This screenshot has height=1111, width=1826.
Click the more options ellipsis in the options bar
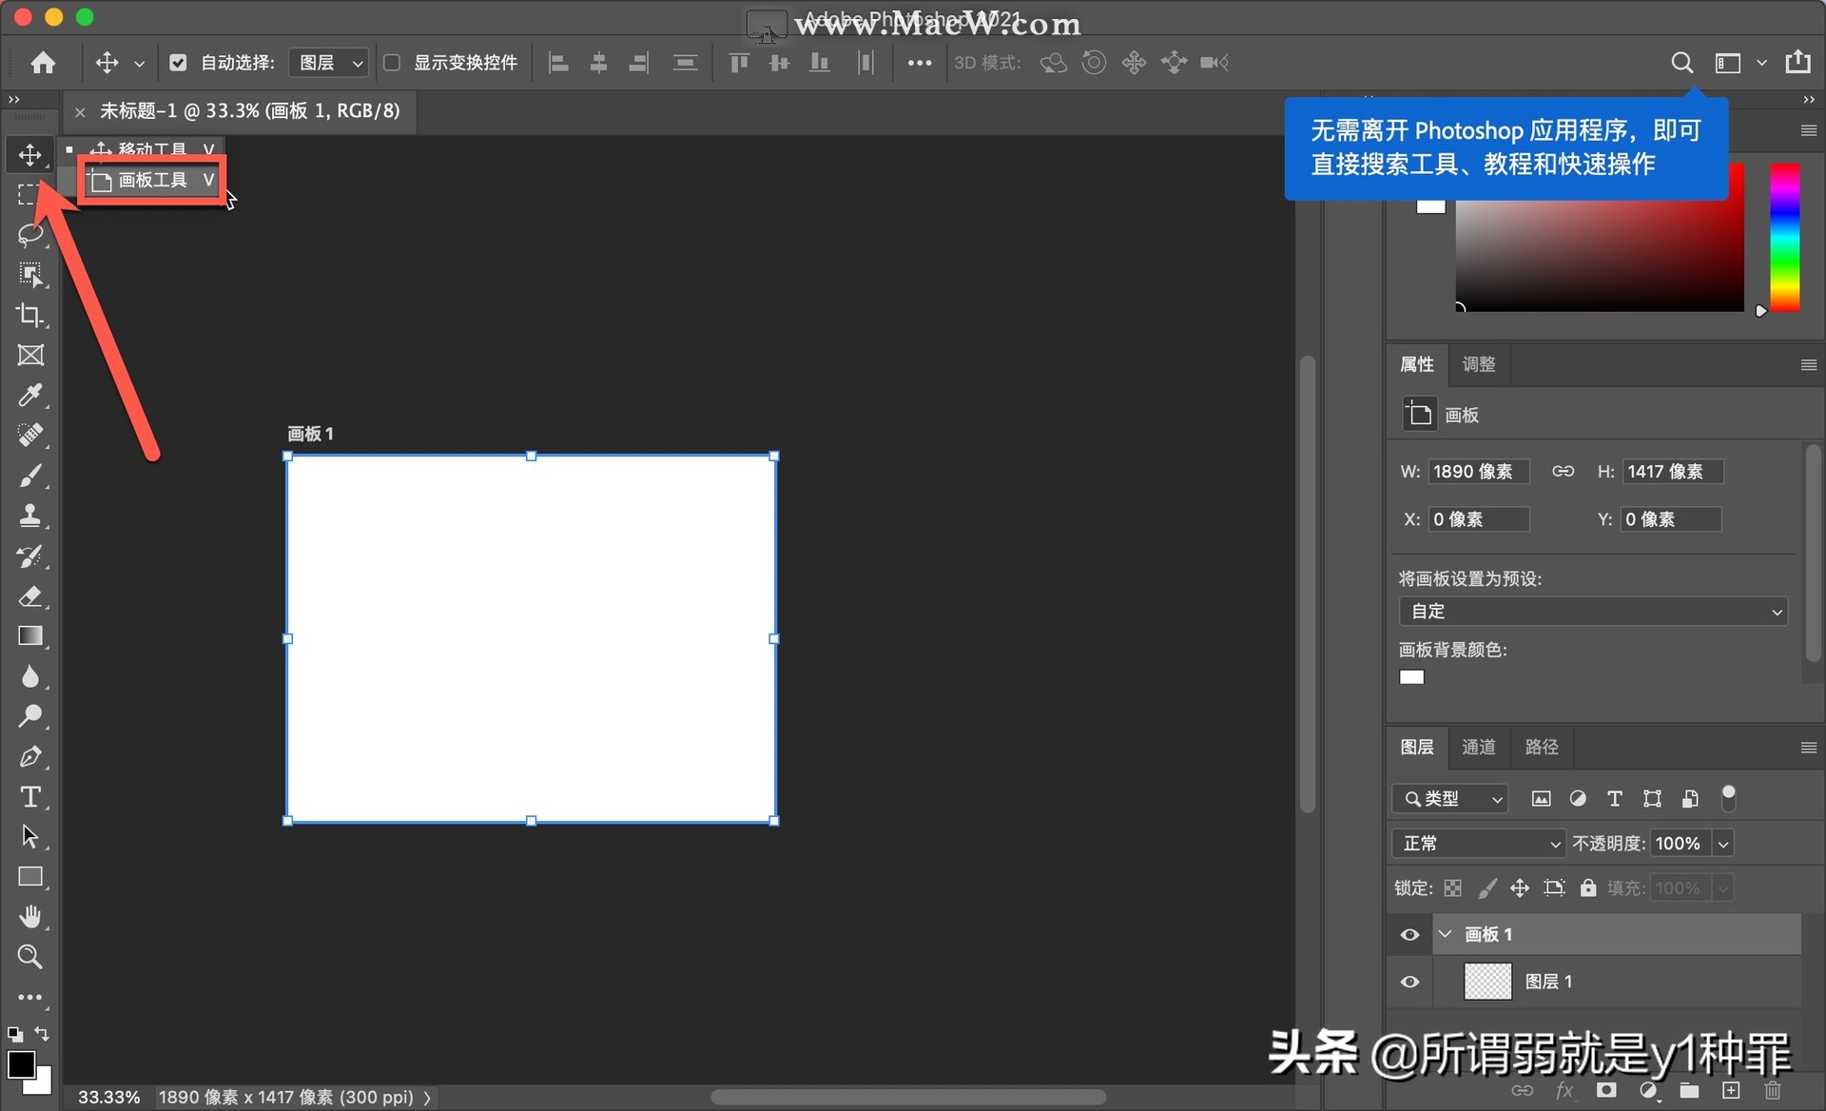(x=920, y=62)
